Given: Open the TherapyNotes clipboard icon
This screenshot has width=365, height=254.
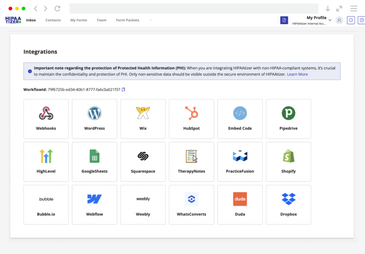Looking at the screenshot, I should pos(191,156).
